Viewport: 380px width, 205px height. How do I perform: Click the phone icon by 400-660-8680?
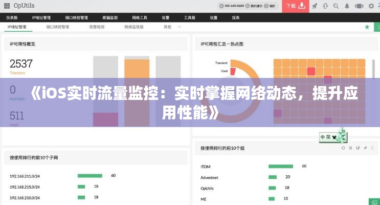tap(221, 6)
